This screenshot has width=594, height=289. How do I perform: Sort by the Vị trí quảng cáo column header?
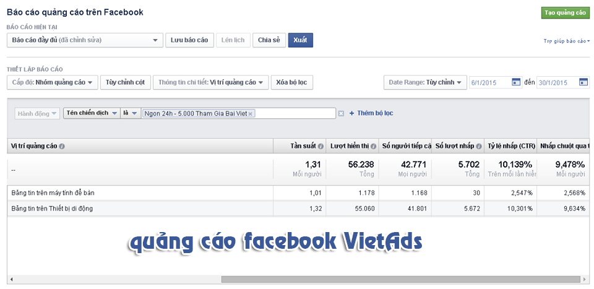click(140, 146)
